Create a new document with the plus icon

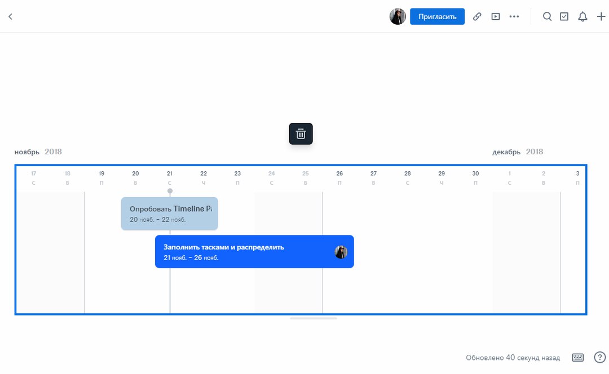pos(601,16)
